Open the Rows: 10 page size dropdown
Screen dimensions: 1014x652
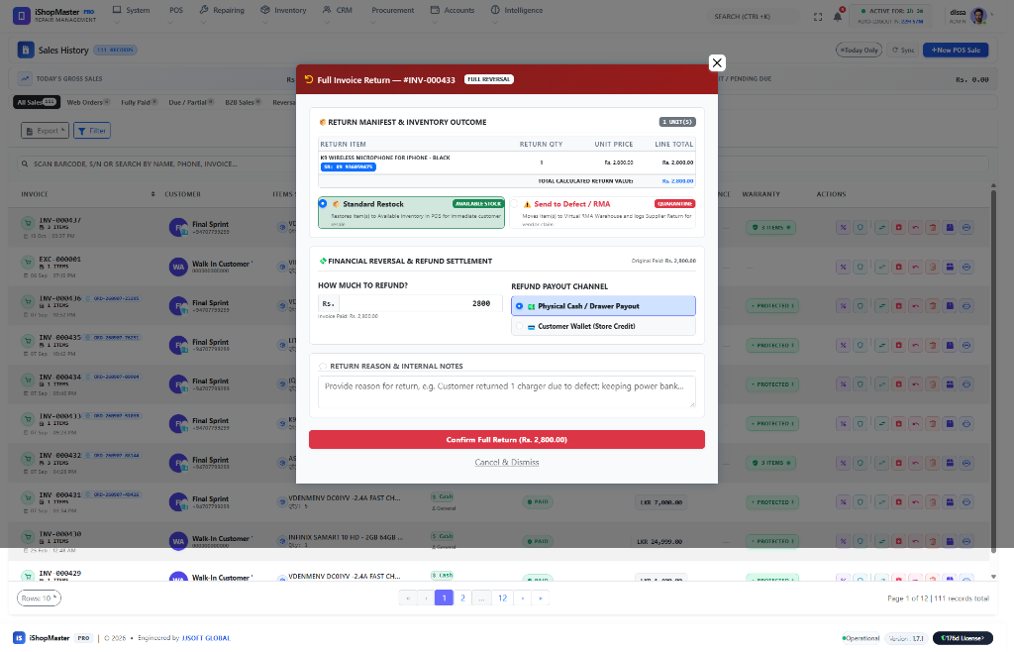tap(39, 598)
